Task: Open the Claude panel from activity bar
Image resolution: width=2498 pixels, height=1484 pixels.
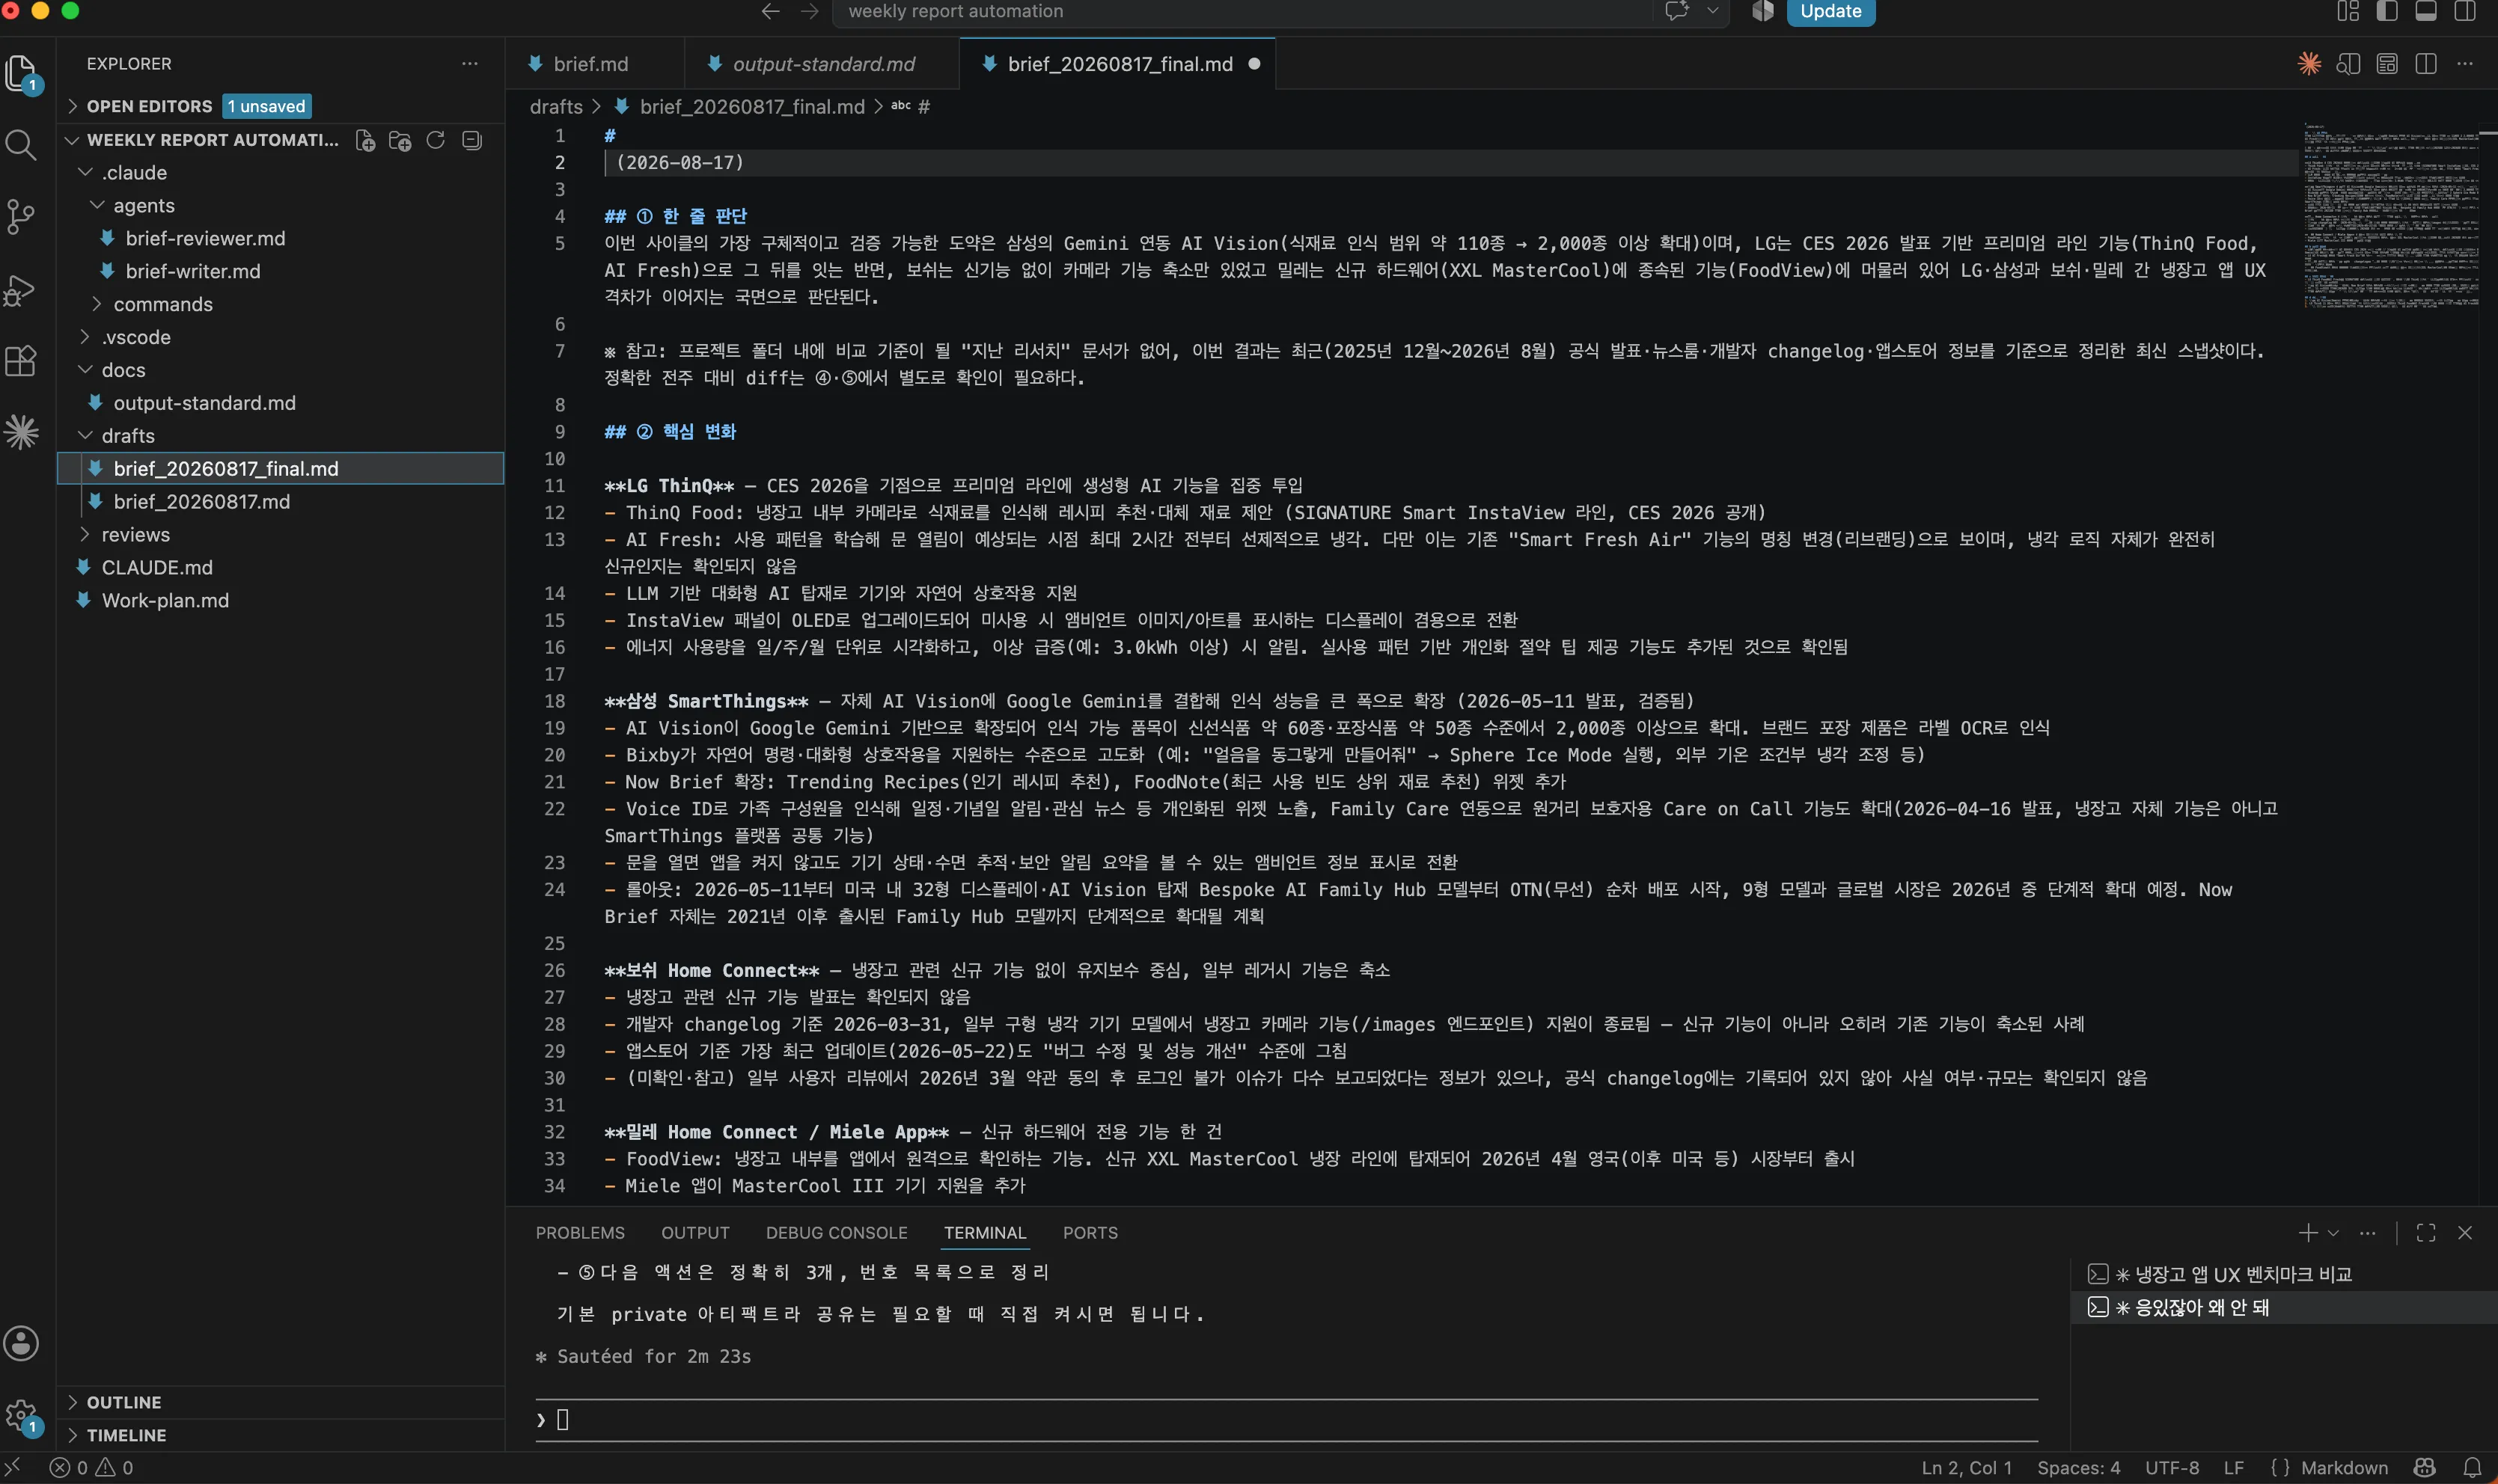Action: [21, 432]
